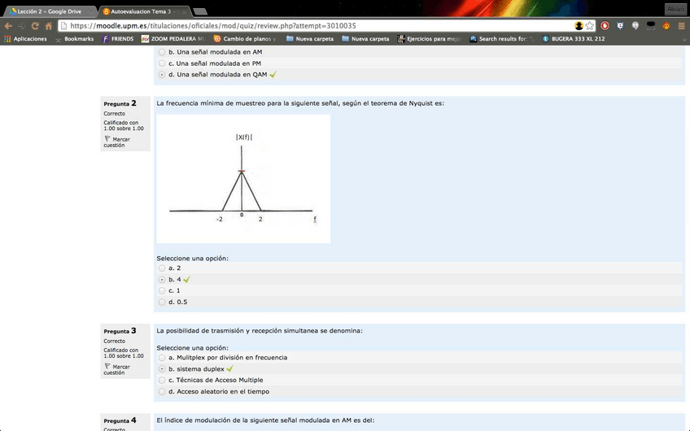Image resolution: width=690 pixels, height=431 pixels.
Task: Click the |X(f)| spectrum graph image
Action: (x=243, y=179)
